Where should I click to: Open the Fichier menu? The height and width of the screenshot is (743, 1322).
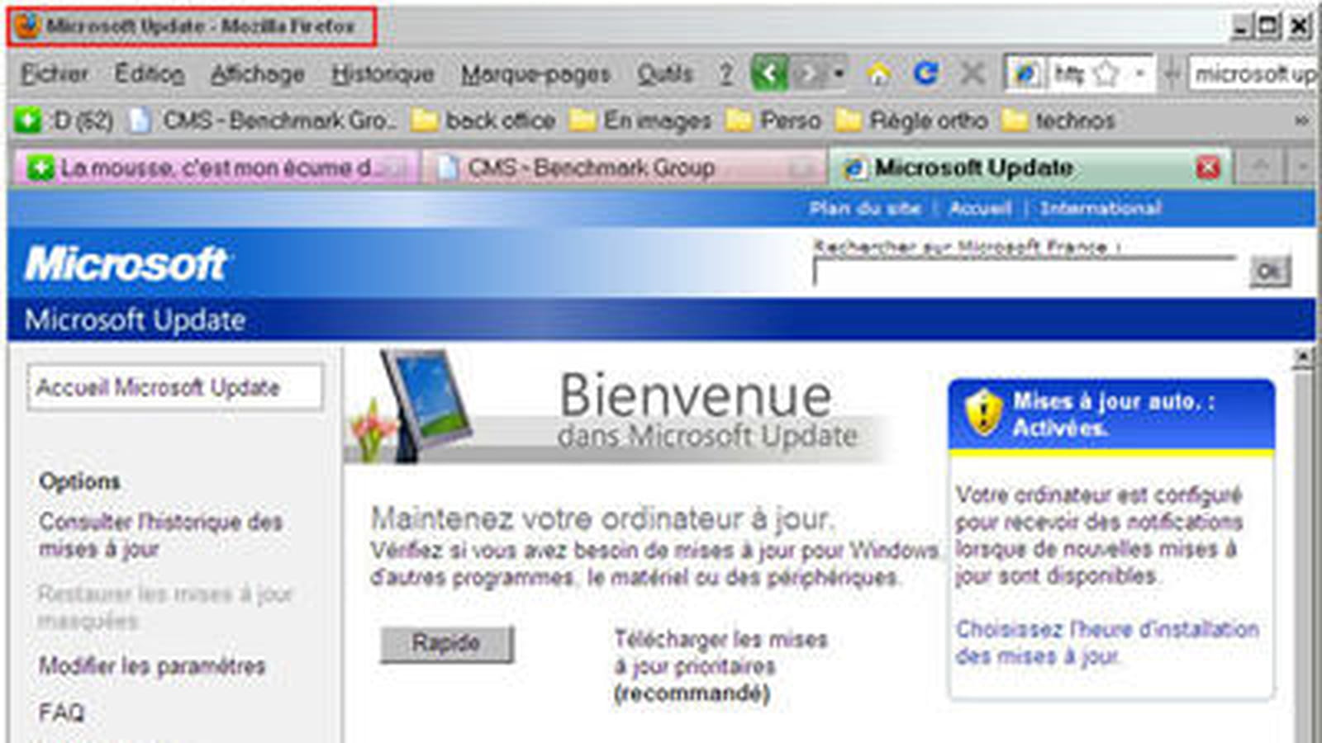pos(55,74)
